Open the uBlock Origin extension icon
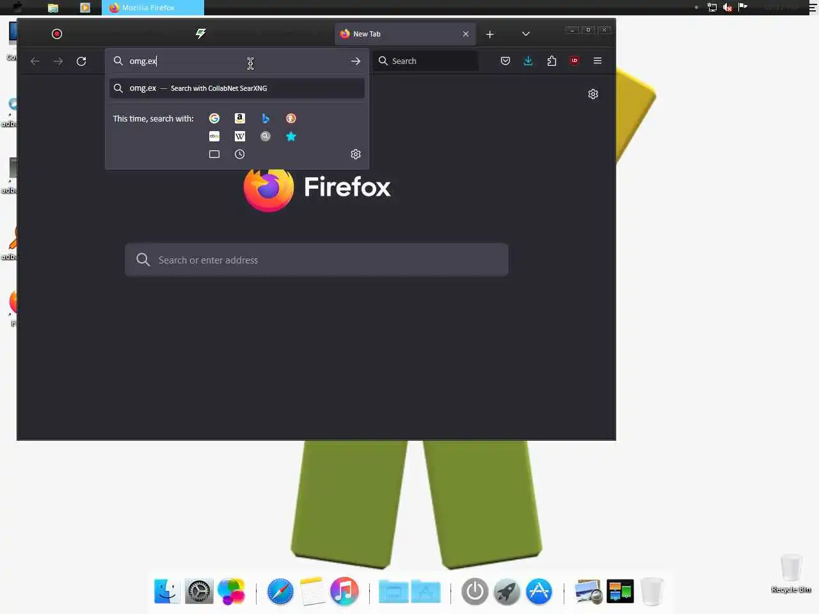Image resolution: width=819 pixels, height=614 pixels. coord(575,61)
